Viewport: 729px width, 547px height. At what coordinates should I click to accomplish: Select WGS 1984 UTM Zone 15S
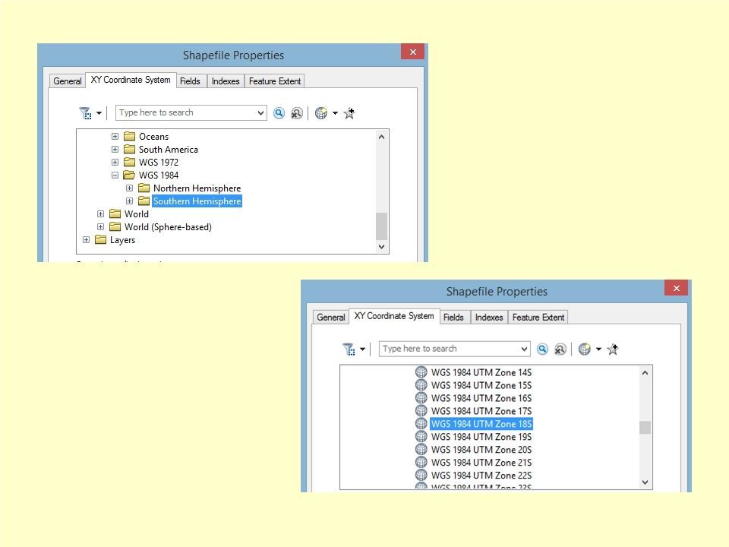[481, 385]
